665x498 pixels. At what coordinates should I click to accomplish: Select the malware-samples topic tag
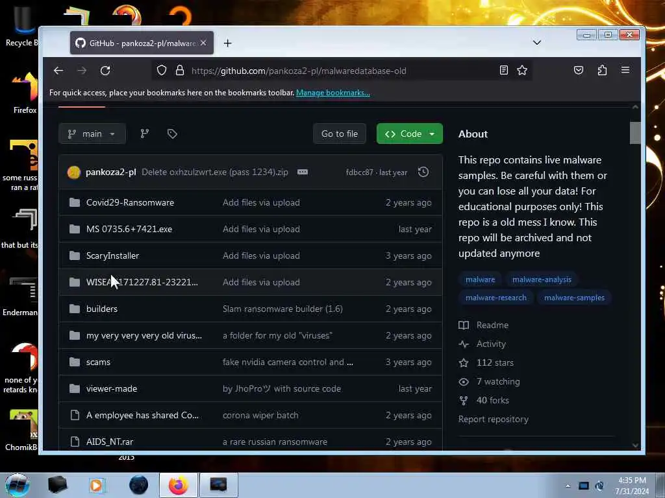pyautogui.click(x=574, y=298)
